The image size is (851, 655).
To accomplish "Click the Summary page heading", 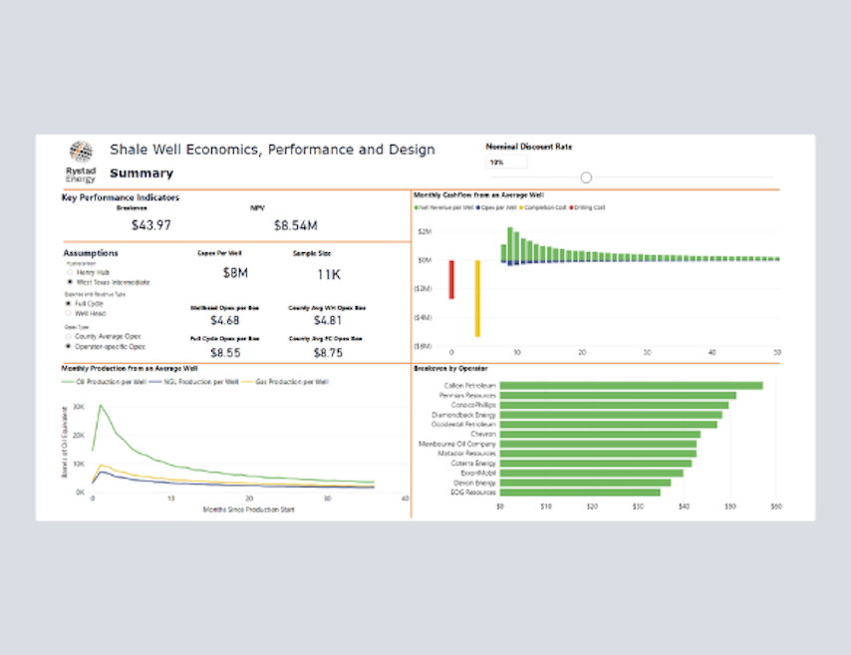I will (x=142, y=173).
